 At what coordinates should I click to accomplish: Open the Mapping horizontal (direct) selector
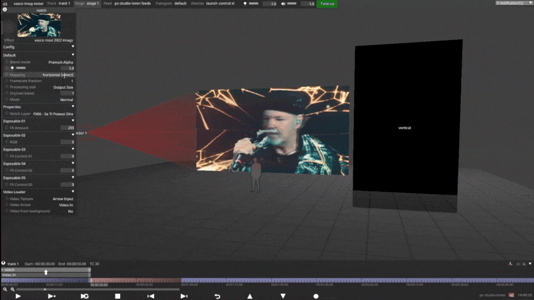point(58,75)
